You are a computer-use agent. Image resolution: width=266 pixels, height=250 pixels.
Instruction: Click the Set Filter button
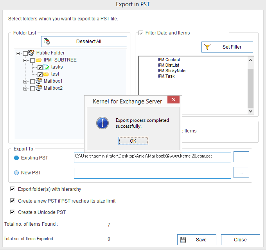tap(227, 47)
